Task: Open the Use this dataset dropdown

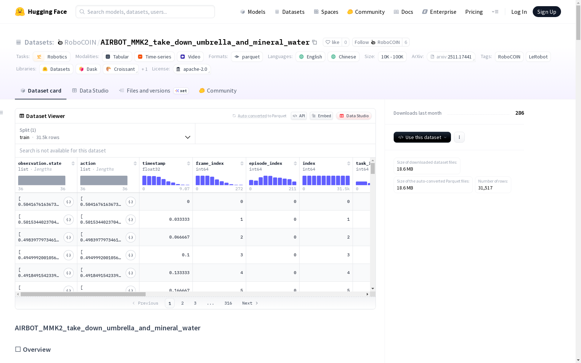Action: (422, 137)
